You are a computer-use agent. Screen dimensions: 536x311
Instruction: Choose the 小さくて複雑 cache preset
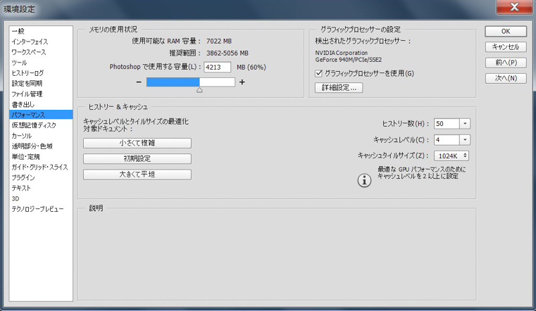coord(137,143)
